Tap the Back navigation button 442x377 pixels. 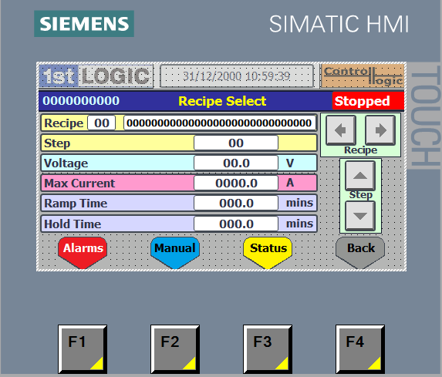(360, 252)
